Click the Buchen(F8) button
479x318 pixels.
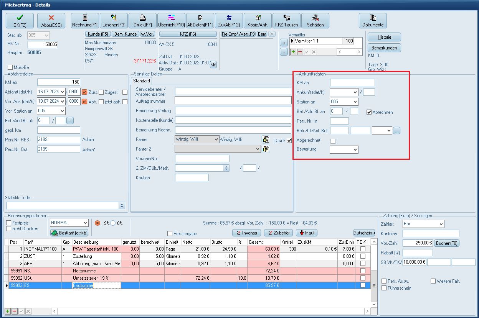click(447, 243)
